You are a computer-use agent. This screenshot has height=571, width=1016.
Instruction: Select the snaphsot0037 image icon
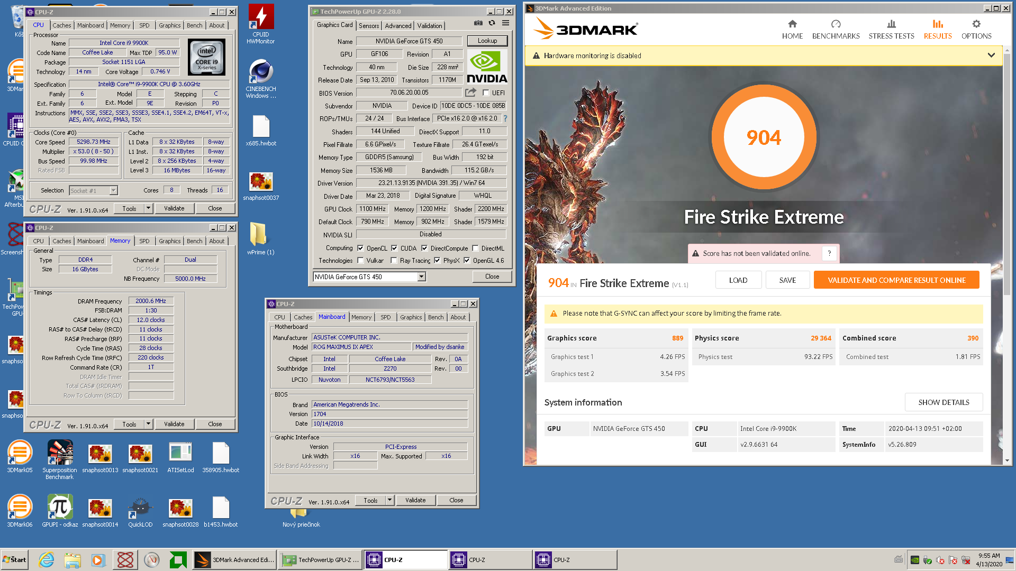261,186
